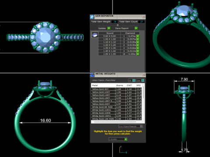Image resolution: width=210 pixels, height=157 pixels.
Task: Click the green arrow on the 1.10 X 1.10 row
Action: click(x=138, y=42)
